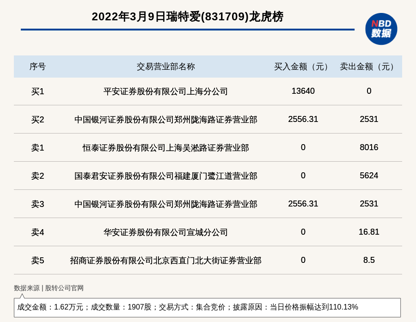Select 2556.31 in the 买2 row

[x=303, y=119]
